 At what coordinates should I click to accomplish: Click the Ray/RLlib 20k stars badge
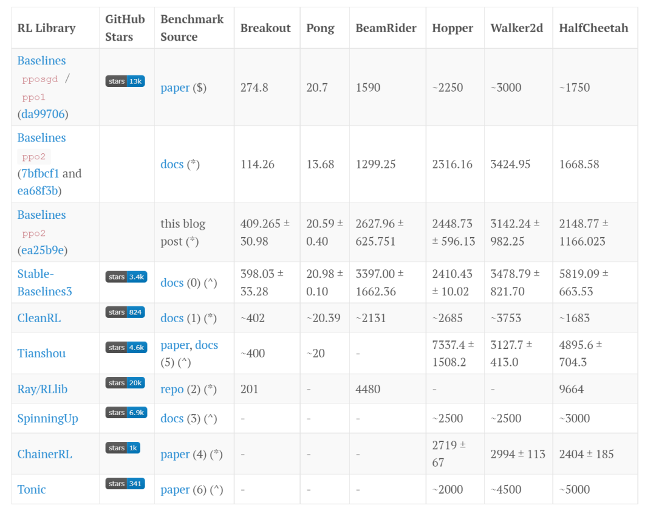(126, 383)
